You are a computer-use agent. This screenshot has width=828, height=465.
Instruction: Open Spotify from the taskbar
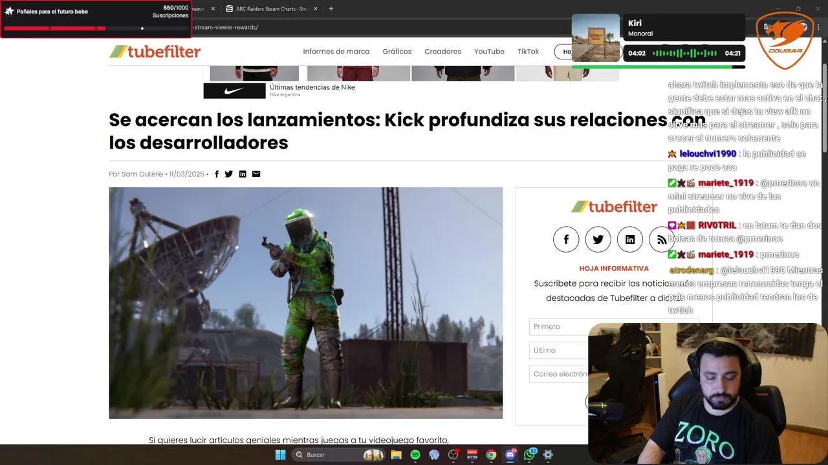click(415, 455)
